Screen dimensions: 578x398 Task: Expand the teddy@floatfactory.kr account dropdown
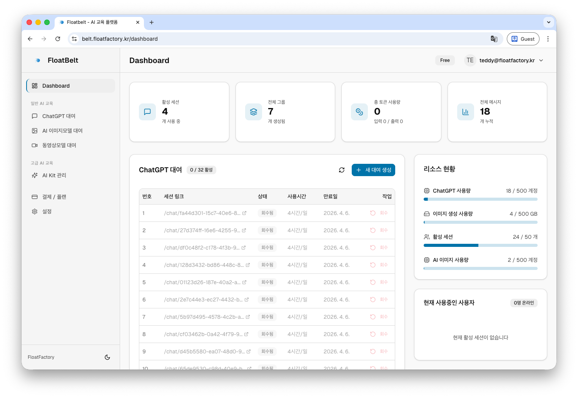click(541, 60)
